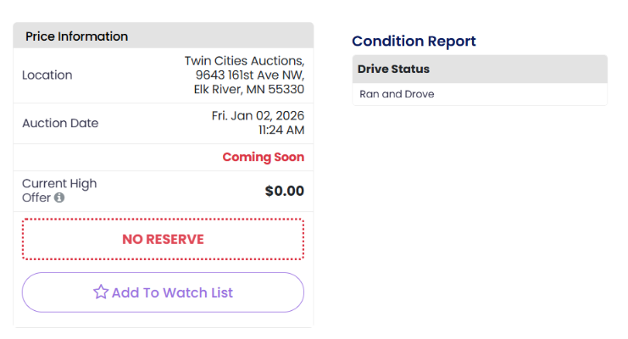Screen dimensions: 628x339
Task: Click the Condition Report heading
Action: 414,42
